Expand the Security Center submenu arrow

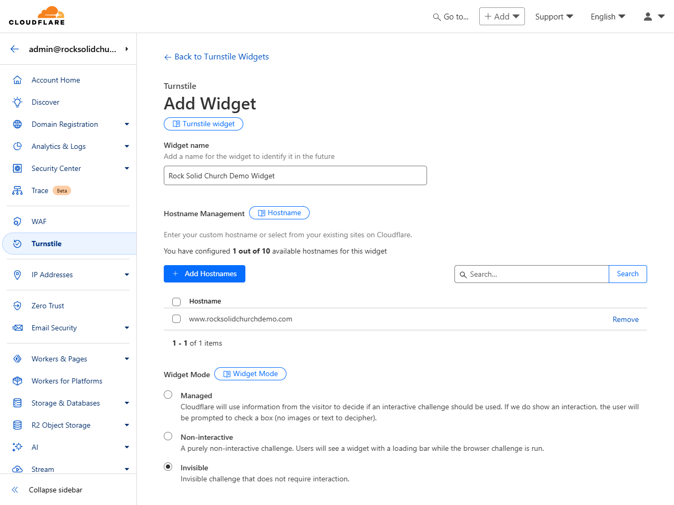[127, 168]
